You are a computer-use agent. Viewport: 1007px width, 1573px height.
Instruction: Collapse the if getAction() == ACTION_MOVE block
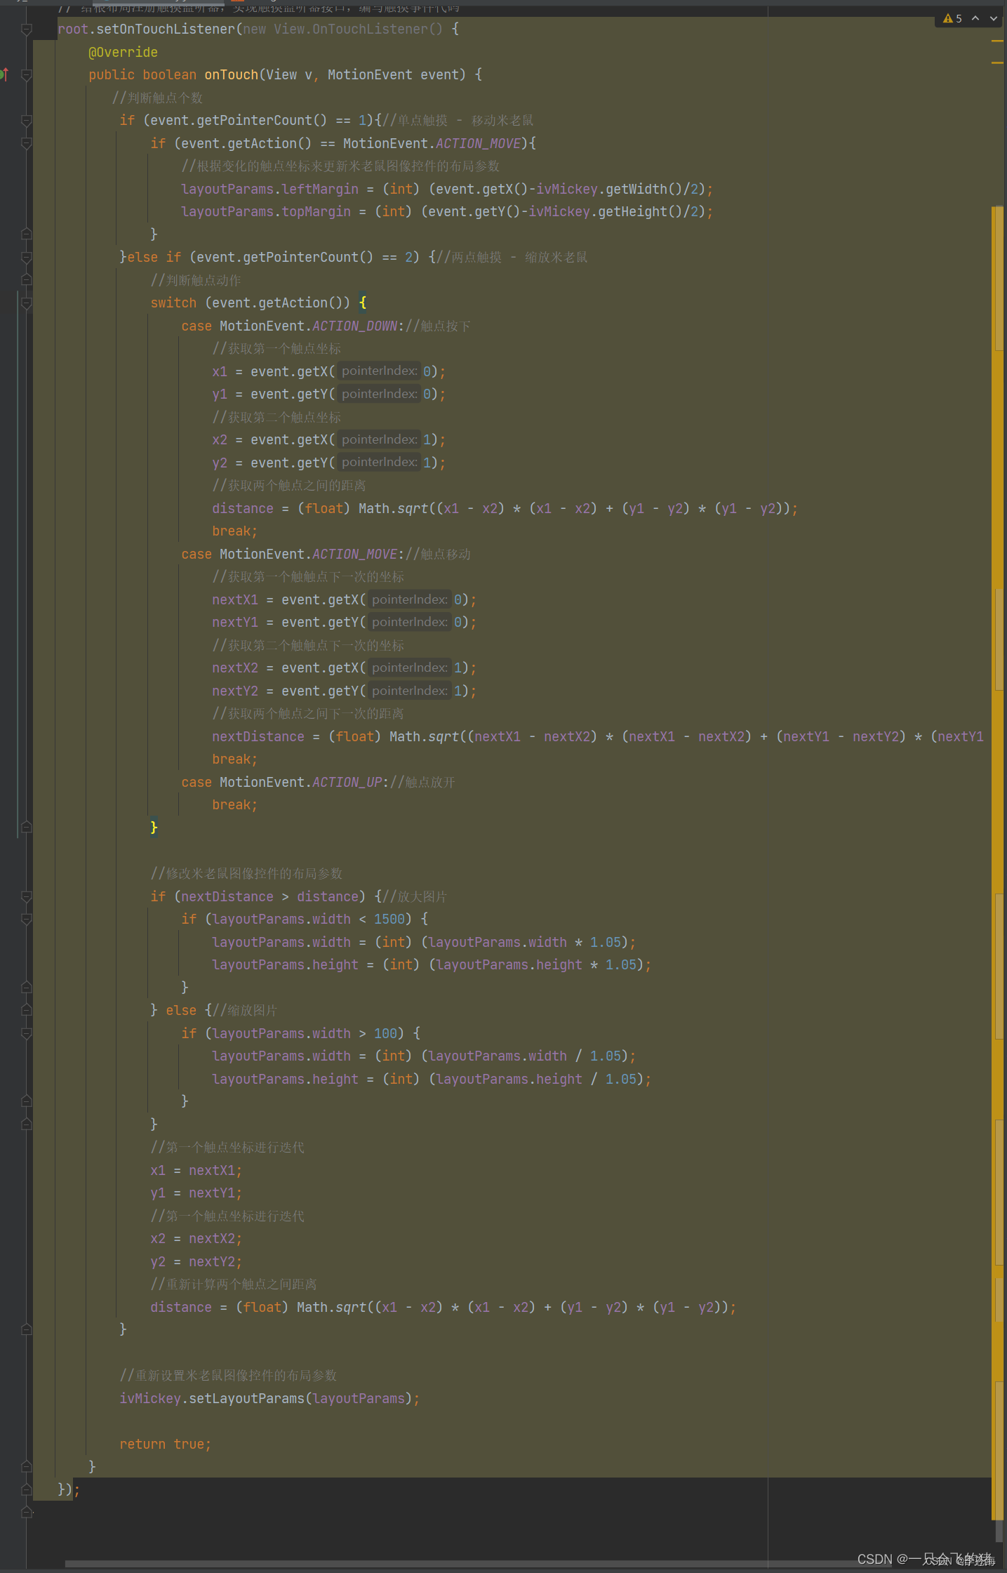pyautogui.click(x=27, y=143)
